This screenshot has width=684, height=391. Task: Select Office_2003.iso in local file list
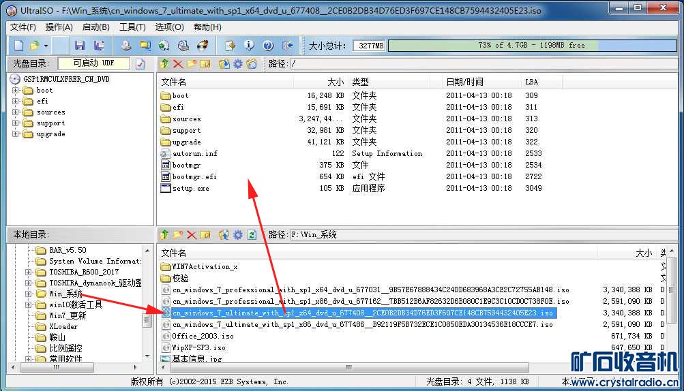point(203,336)
